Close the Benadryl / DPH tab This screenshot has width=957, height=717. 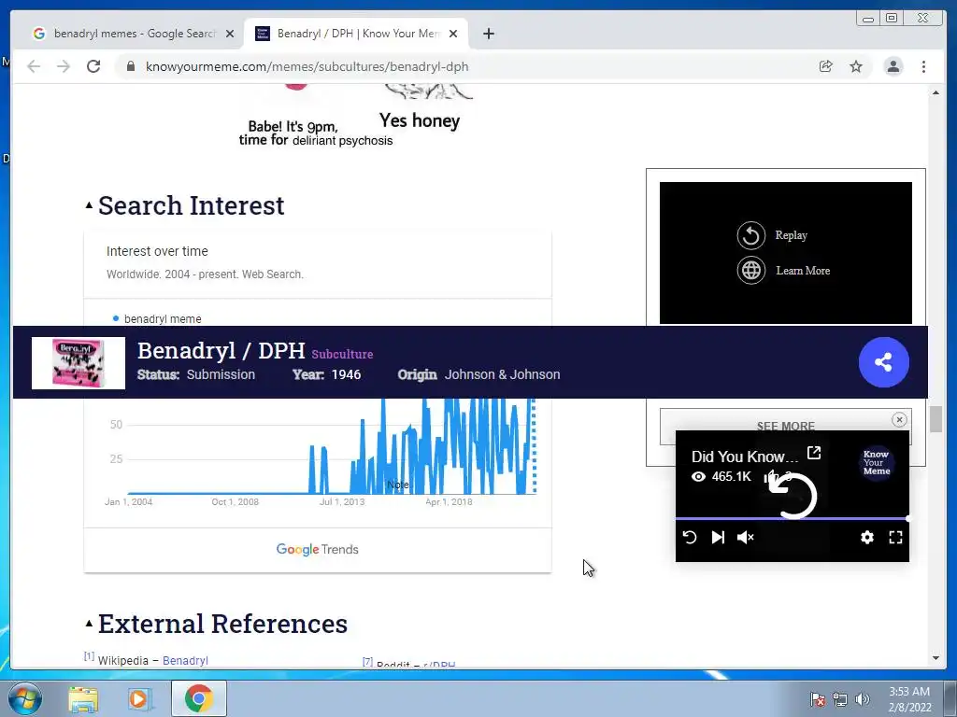(x=453, y=34)
